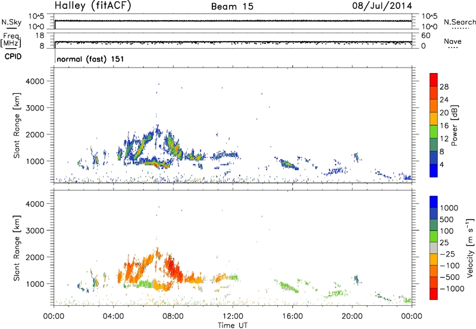Click 'Slant Range [km]' label of power panel

(x=17, y=125)
